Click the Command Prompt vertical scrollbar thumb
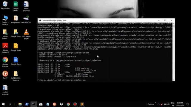 point(174,26)
